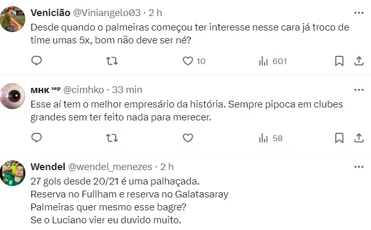
Task: Reply to the @cimhko tweet
Action: (36, 137)
